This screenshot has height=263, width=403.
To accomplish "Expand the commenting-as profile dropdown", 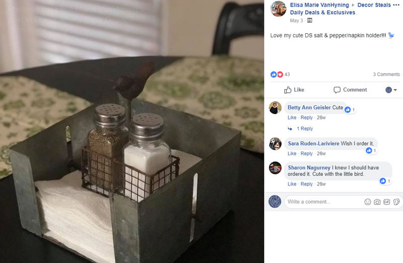I will click(x=391, y=90).
